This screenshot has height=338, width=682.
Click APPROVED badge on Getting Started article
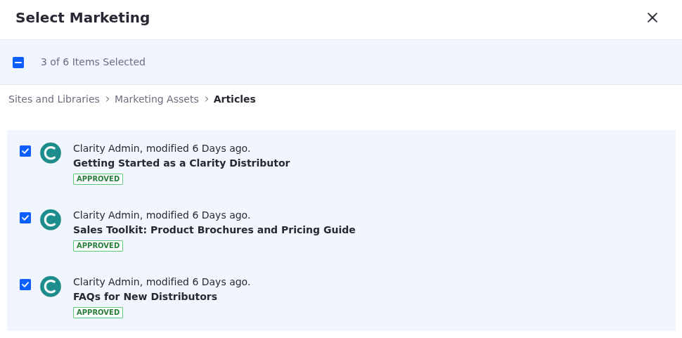click(98, 179)
